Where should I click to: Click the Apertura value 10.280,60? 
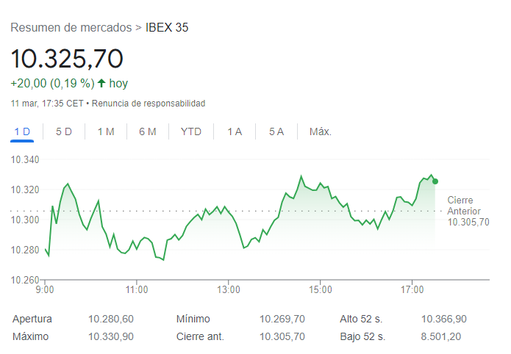[x=111, y=319]
